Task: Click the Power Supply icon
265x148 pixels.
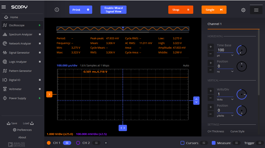Action: tap(5, 98)
